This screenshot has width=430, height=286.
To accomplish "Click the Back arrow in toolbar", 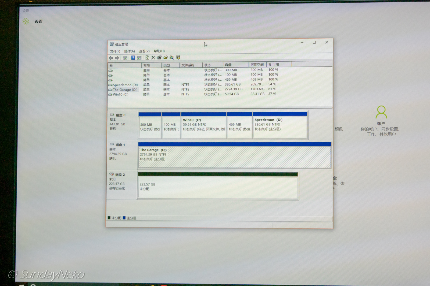I will 111,58.
